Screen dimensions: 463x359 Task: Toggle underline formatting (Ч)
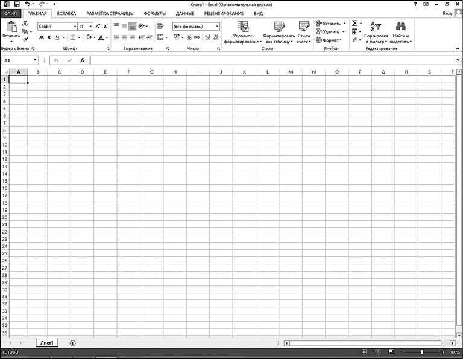click(57, 37)
